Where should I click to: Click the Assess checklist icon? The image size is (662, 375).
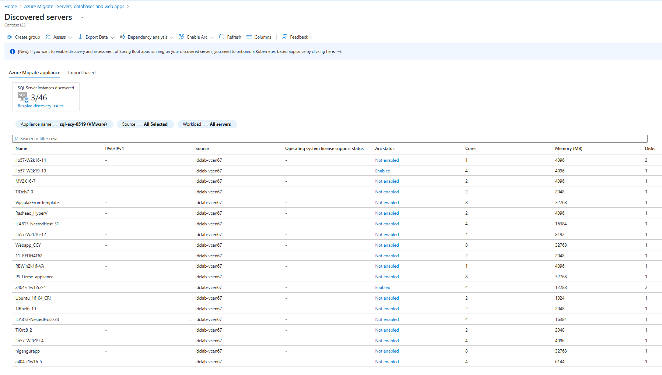tap(48, 37)
